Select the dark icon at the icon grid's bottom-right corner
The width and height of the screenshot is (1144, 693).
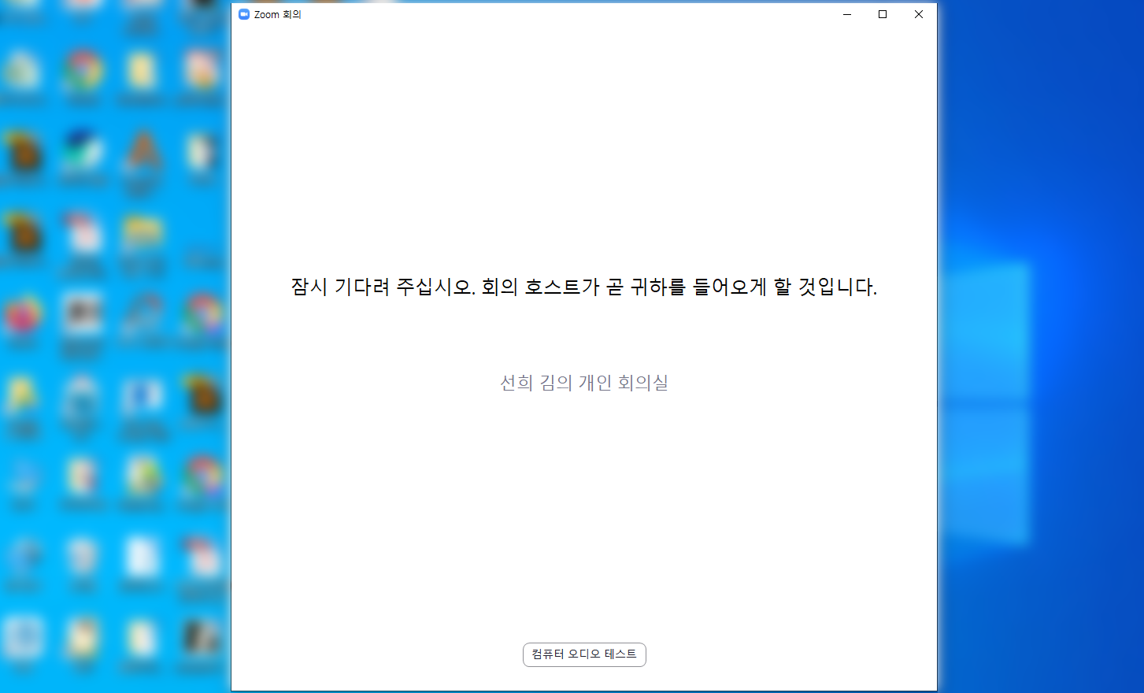(201, 638)
